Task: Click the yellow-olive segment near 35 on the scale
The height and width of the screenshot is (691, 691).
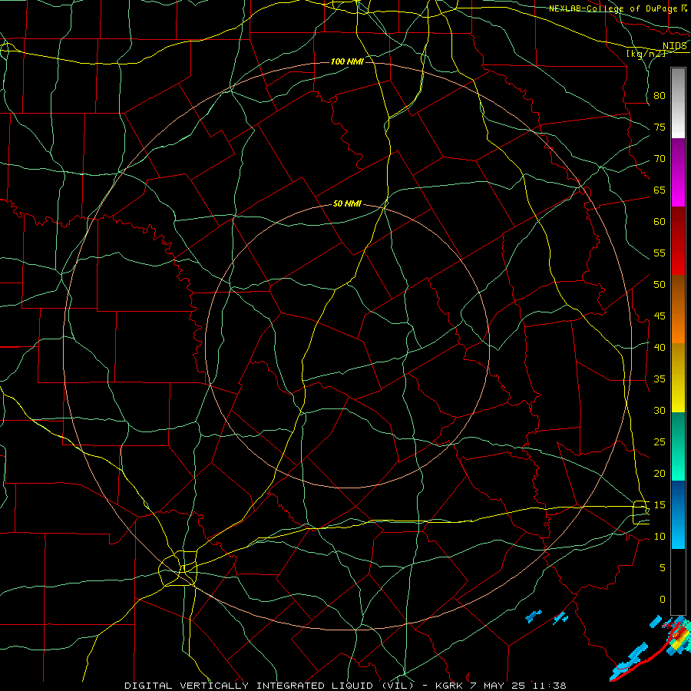Action: 678,378
